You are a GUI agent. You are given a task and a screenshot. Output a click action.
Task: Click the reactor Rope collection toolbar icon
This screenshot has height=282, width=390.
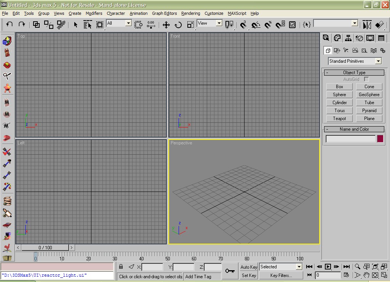point(7,76)
